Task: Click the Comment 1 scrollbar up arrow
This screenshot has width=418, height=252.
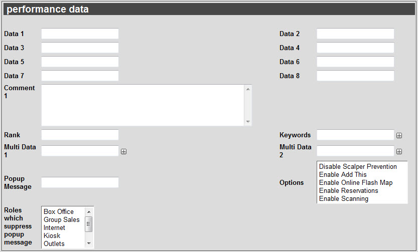Action: tap(248, 89)
